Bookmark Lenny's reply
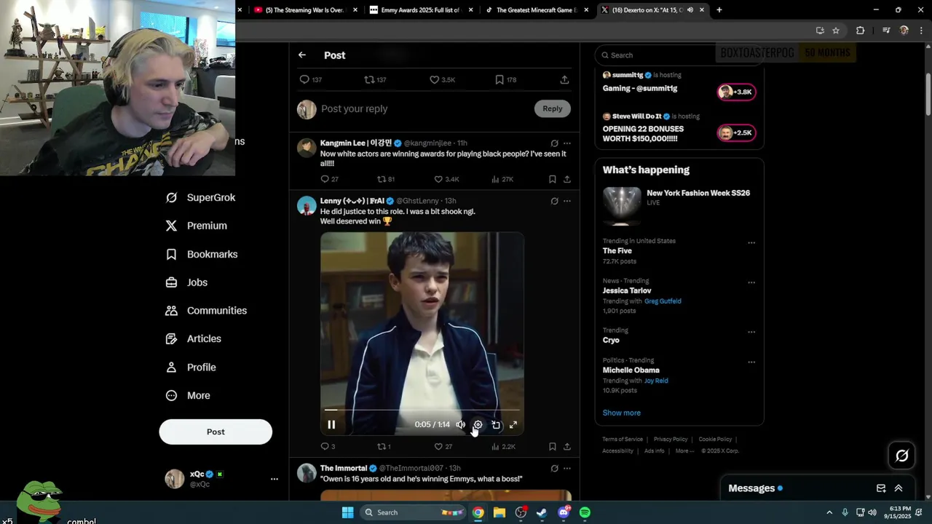The image size is (932, 524). tap(552, 446)
